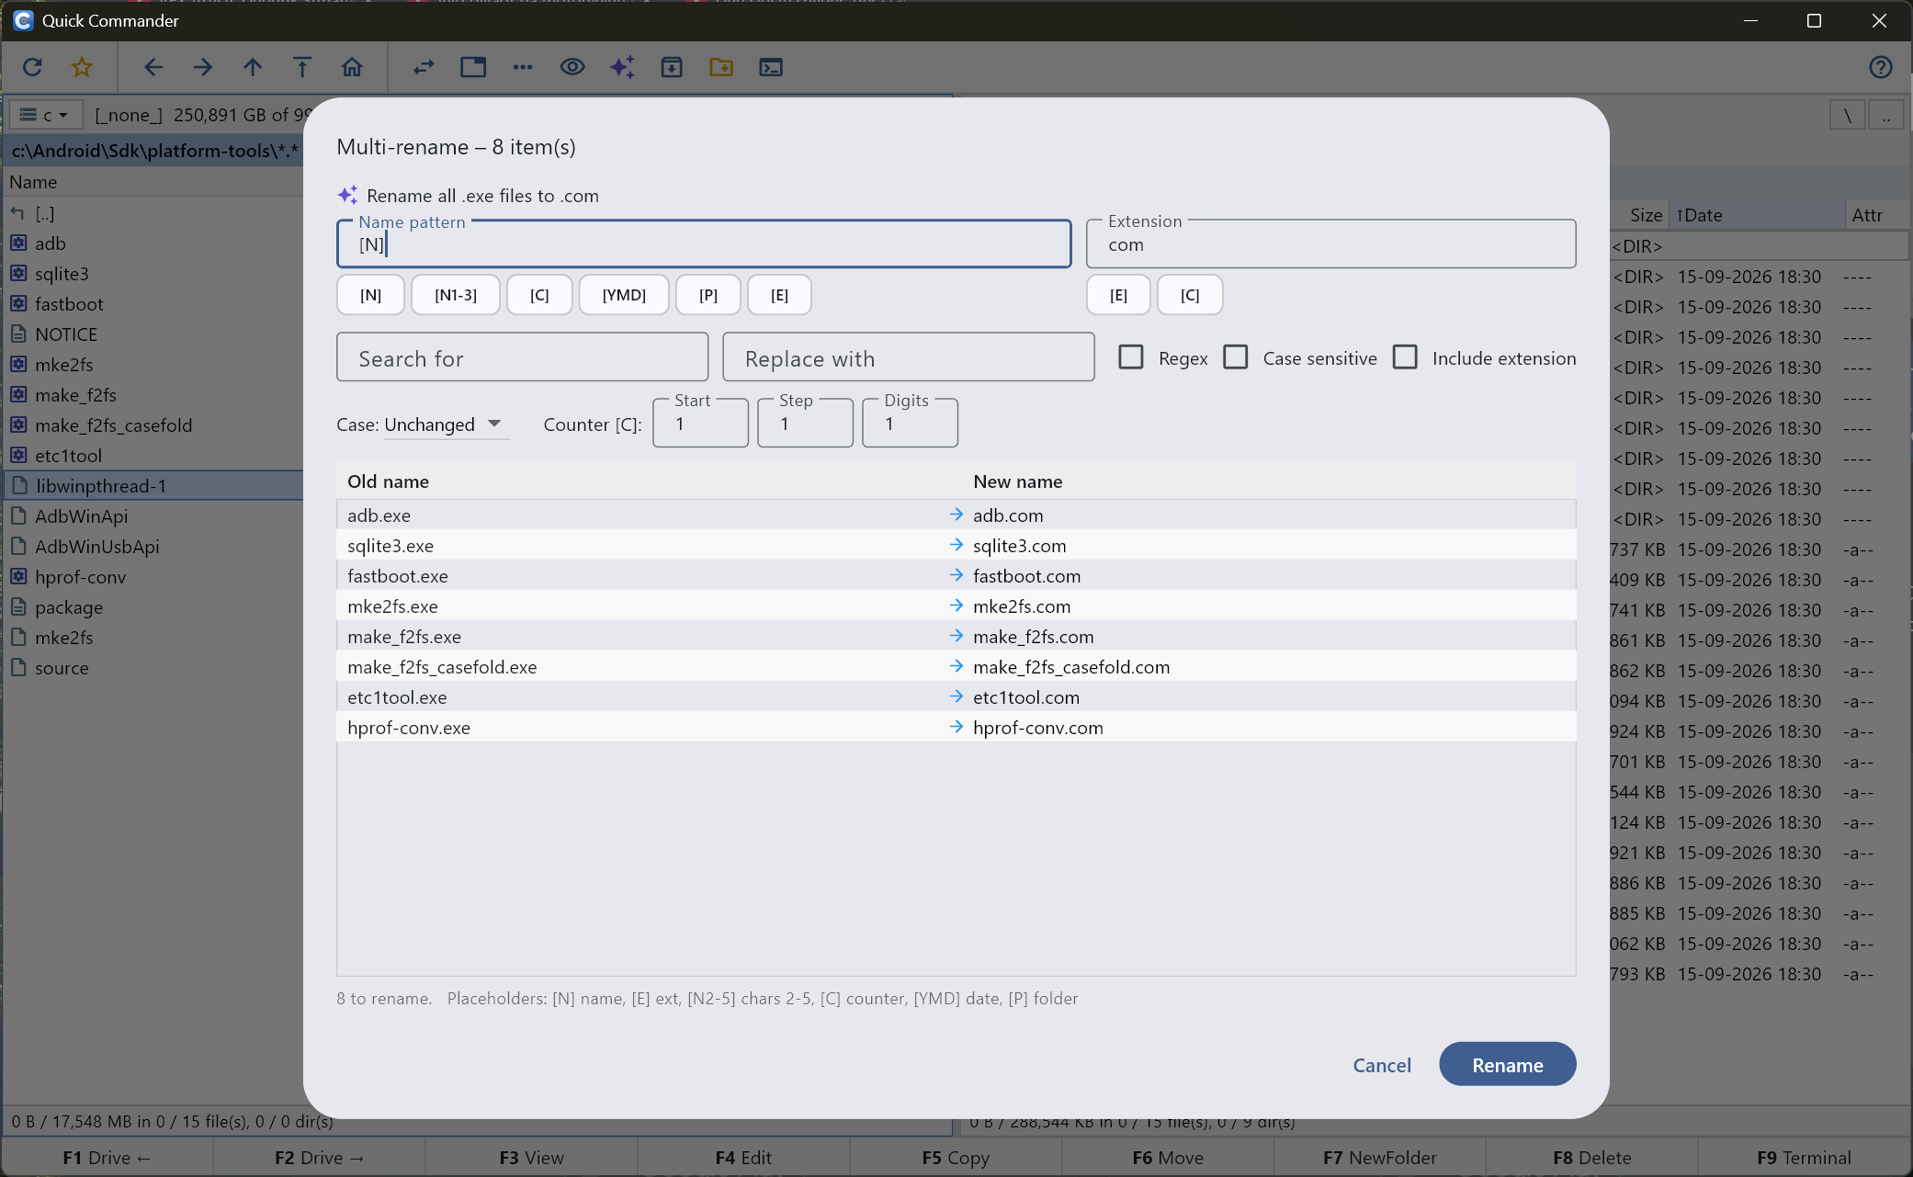1913x1177 pixels.
Task: Select the NOTICE file in left panel
Action: coord(153,334)
